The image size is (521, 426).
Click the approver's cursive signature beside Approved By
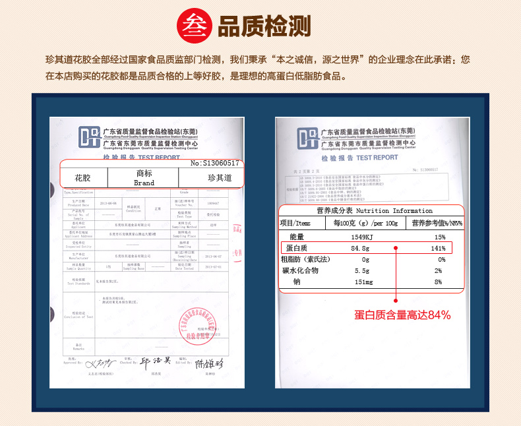[x=101, y=363]
